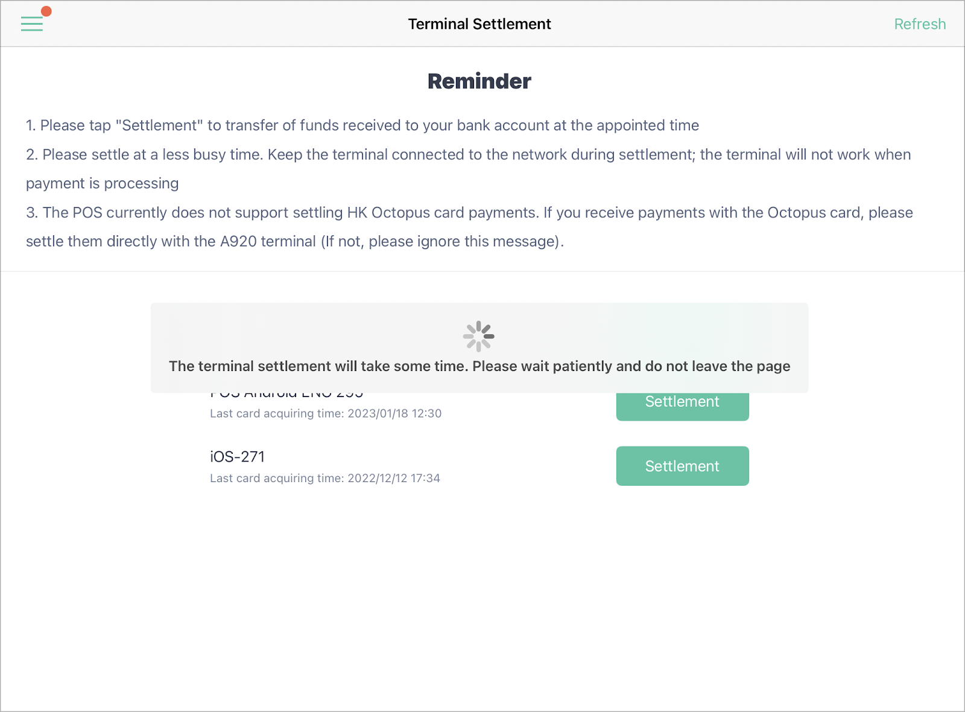Refresh the terminal list
Viewport: 965px width, 712px height.
coord(920,24)
